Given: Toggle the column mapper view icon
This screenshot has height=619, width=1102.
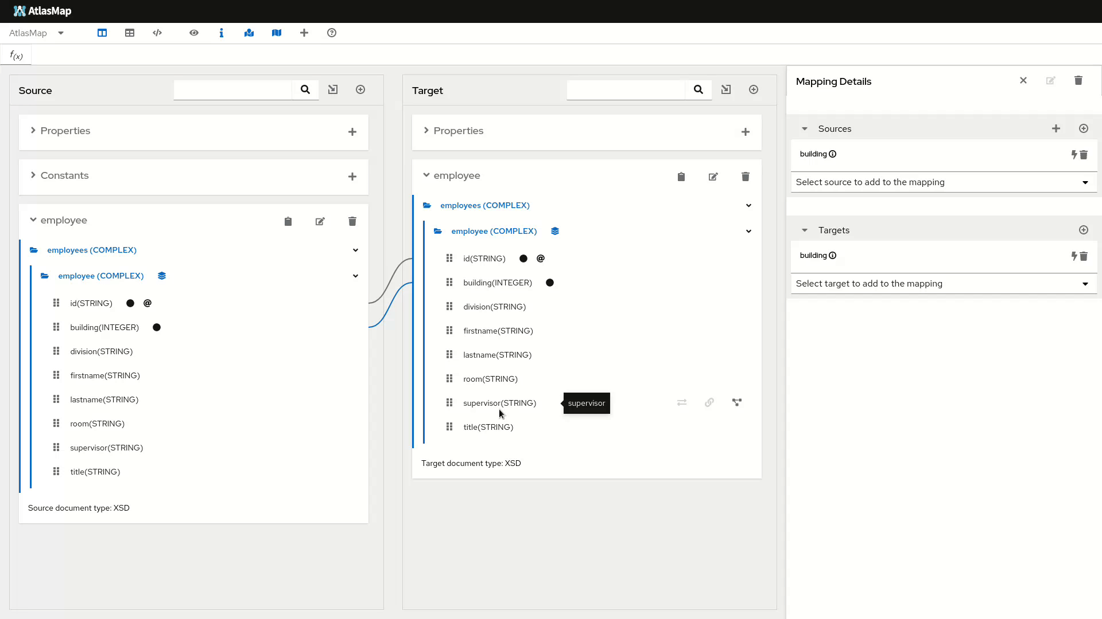Looking at the screenshot, I should (102, 33).
